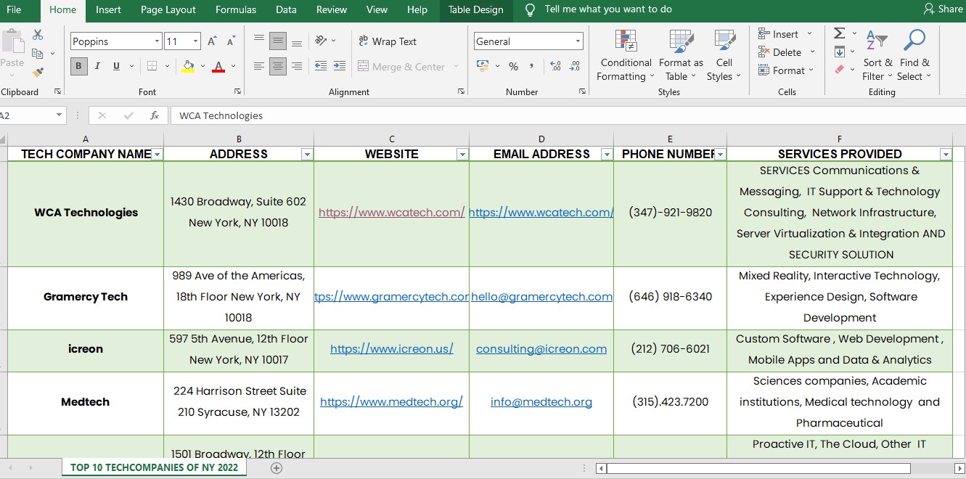Open the font size dropdown
Screen dimensions: 966x479
(196, 41)
